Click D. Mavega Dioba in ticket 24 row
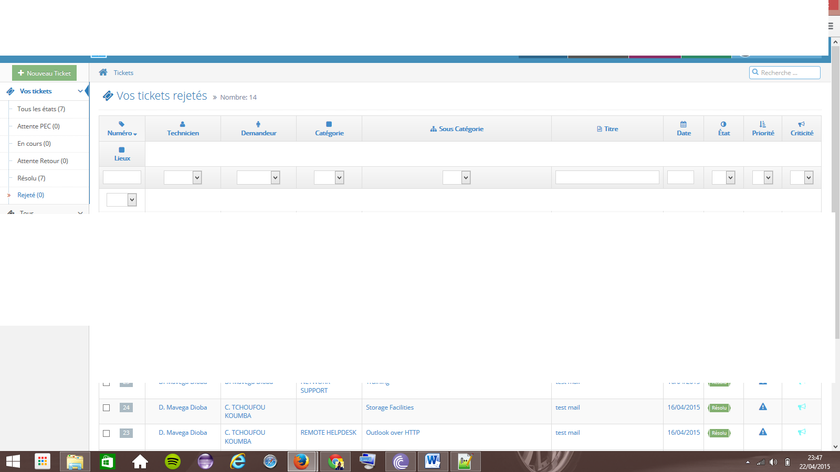 tap(183, 407)
